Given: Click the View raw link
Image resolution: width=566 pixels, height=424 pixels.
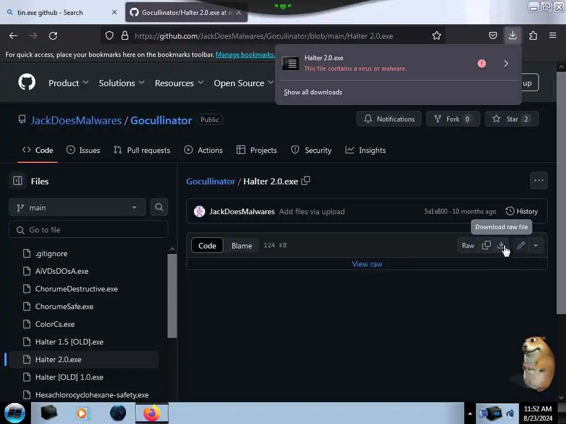Looking at the screenshot, I should 367,264.
